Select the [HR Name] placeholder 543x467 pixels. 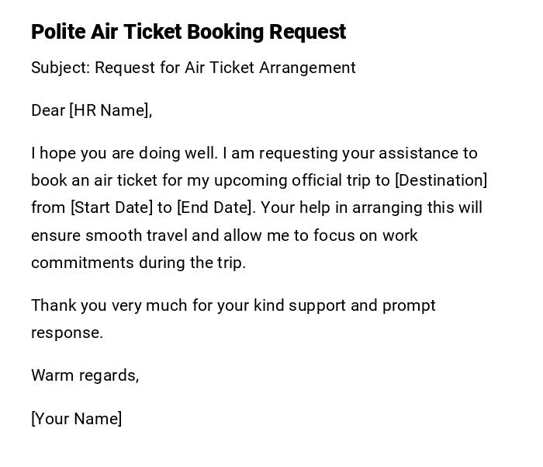(x=109, y=110)
